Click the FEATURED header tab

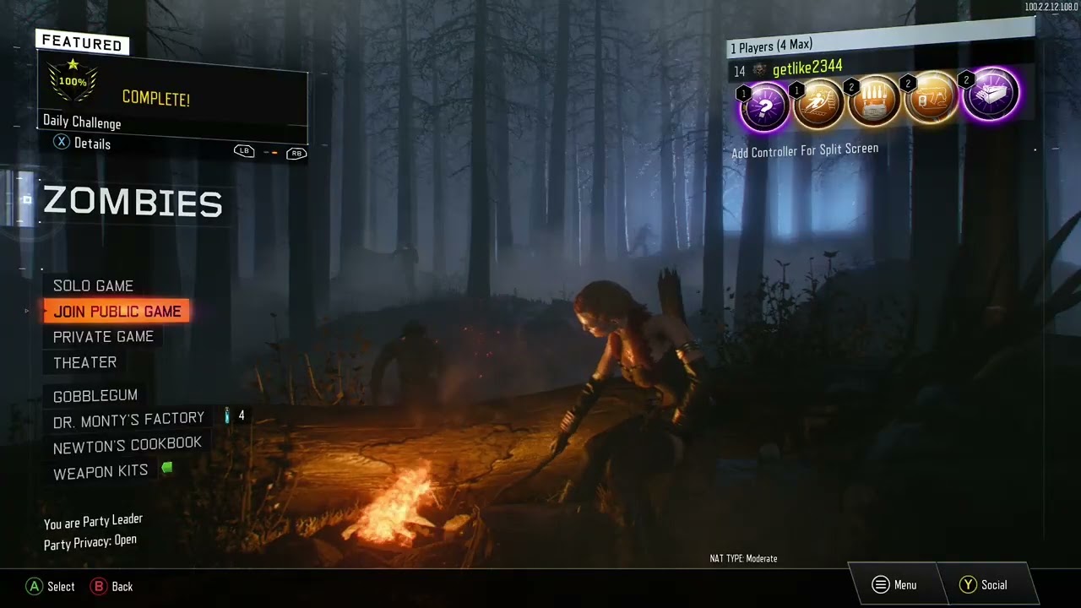point(82,42)
